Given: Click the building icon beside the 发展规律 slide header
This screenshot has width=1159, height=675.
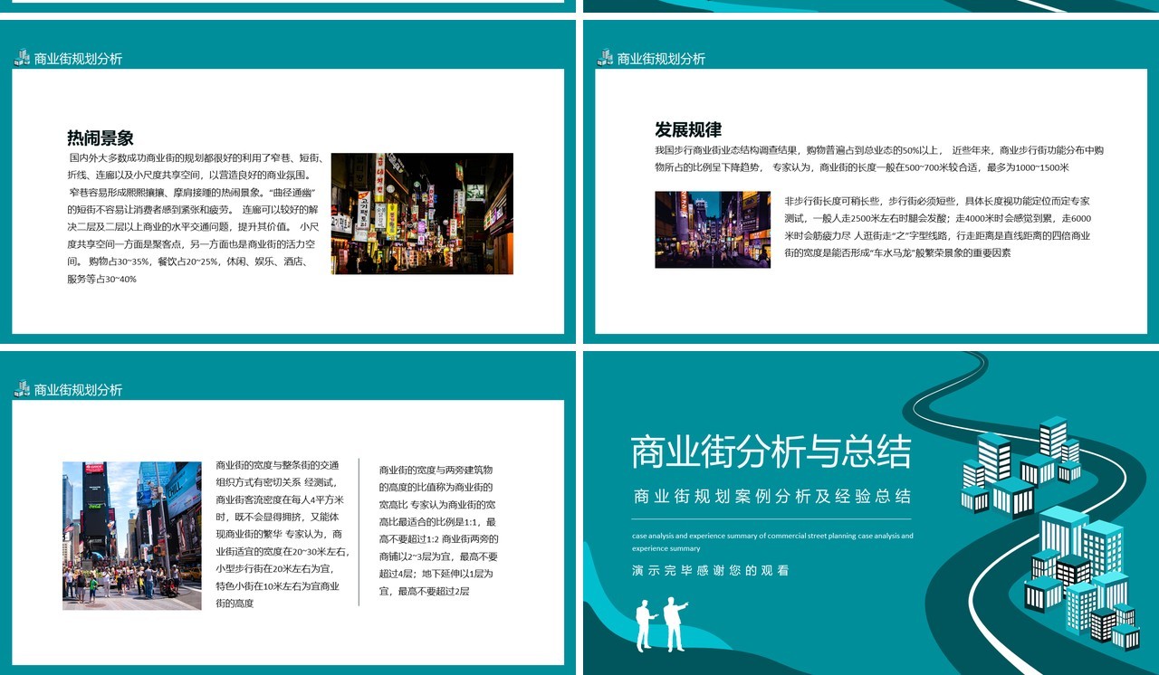Looking at the screenshot, I should 606,58.
